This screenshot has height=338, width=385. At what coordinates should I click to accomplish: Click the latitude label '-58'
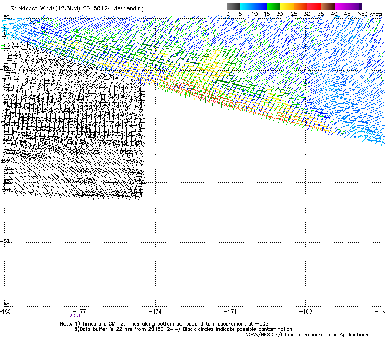coord(5,241)
